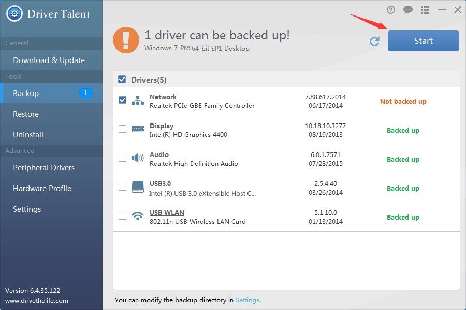Viewport: 466px width, 310px height.
Task: Click the Display graphics card icon
Action: tap(138, 129)
